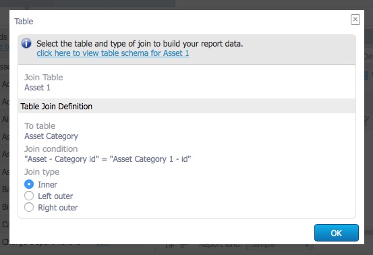Open the dimmed Report kind dropdown
This screenshot has height=255, width=373.
(x=279, y=246)
